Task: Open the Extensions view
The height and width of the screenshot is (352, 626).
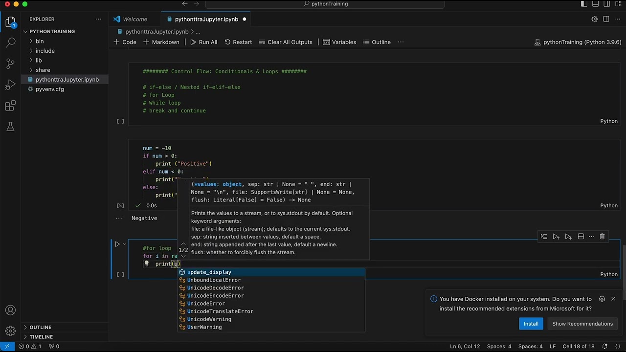Action: tap(10, 106)
